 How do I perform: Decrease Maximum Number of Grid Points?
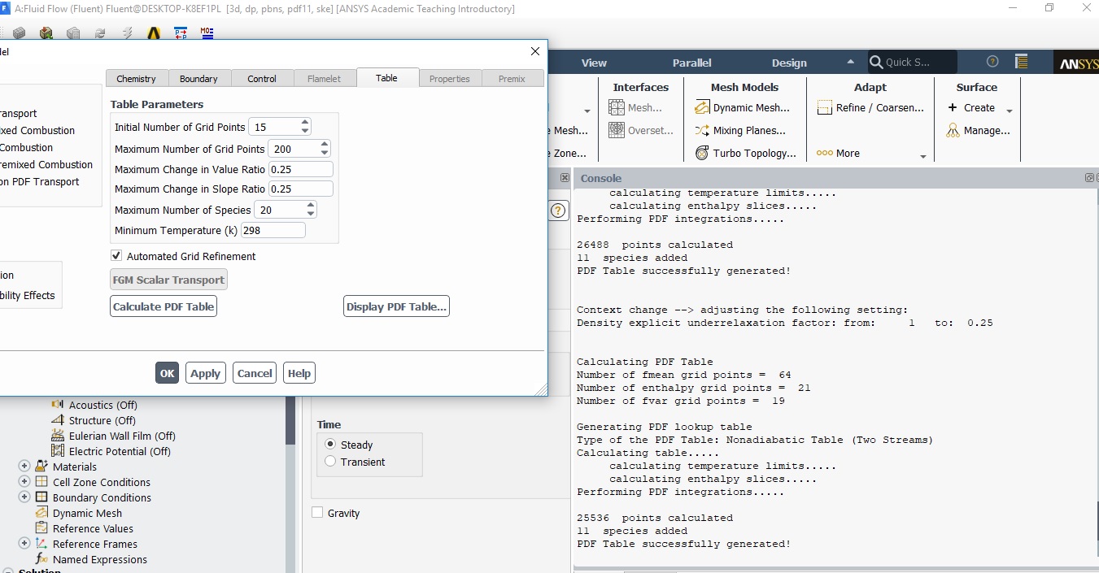pyautogui.click(x=325, y=153)
